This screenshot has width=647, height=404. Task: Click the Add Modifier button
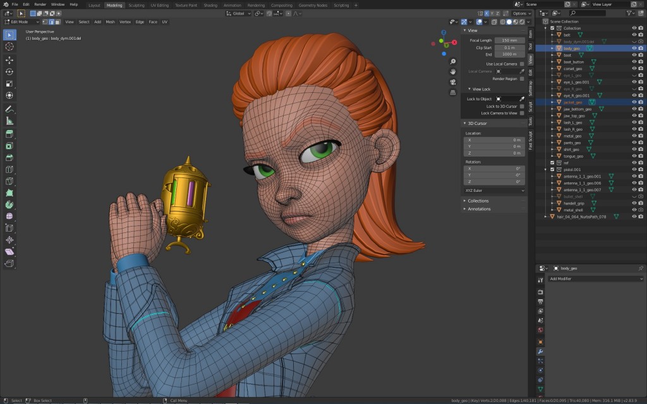595,278
